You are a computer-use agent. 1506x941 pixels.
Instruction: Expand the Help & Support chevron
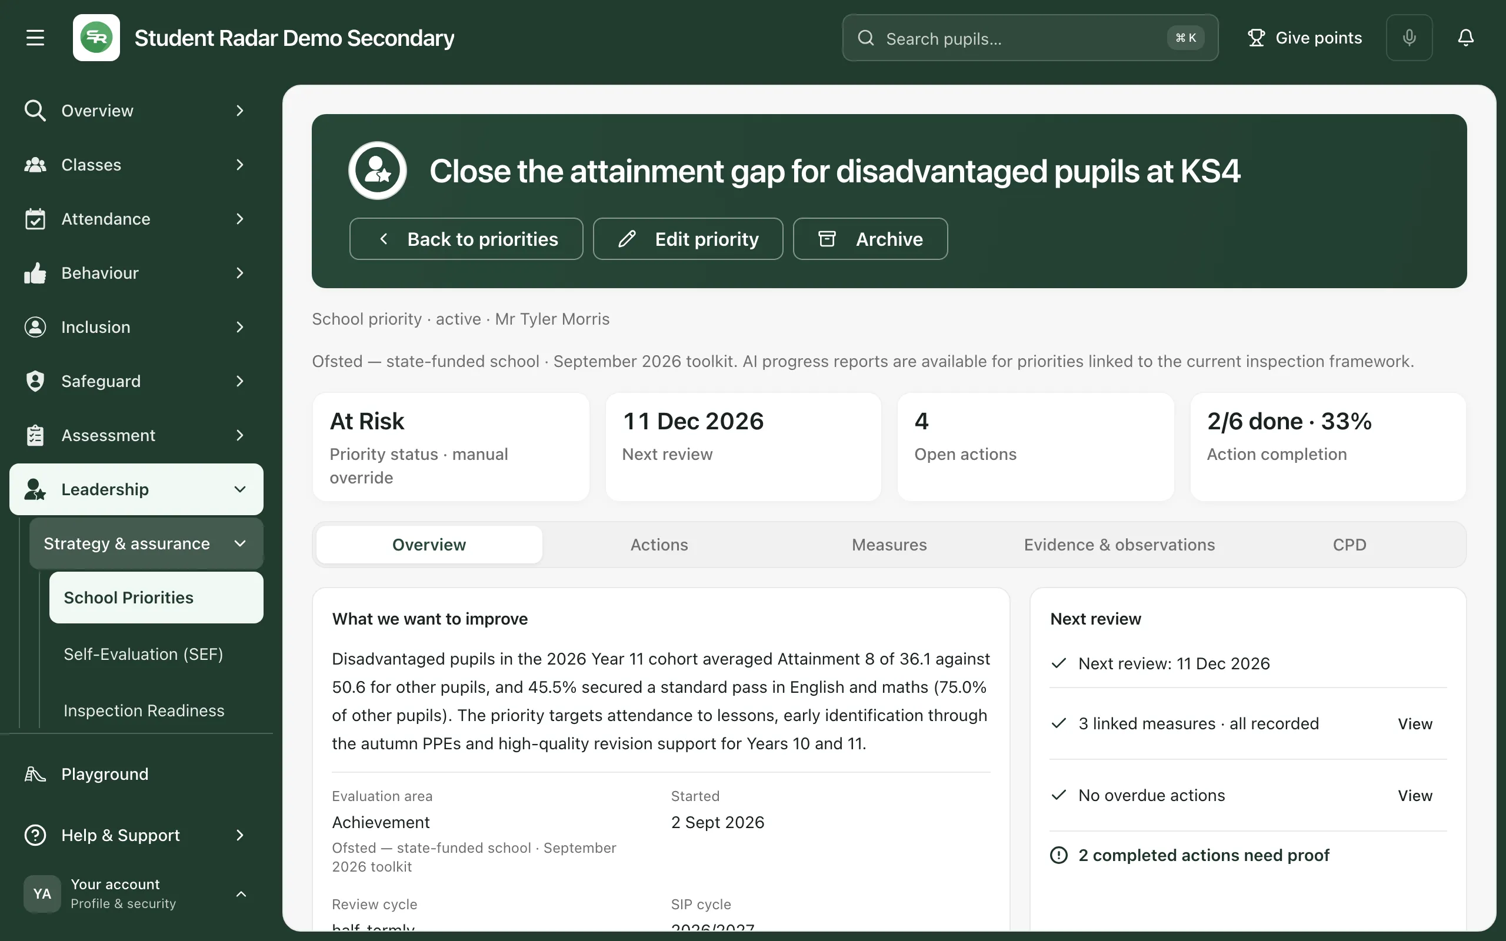(x=240, y=835)
